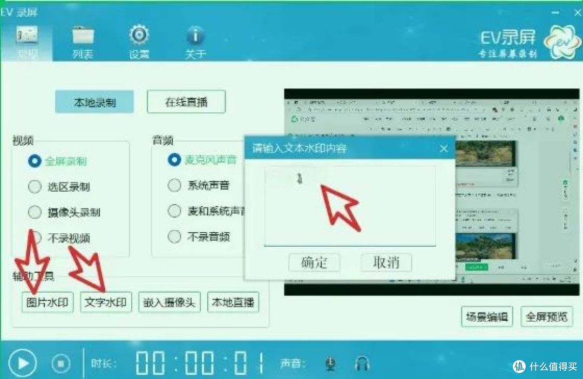Stop recording with the stop button
The height and width of the screenshot is (379, 583).
tap(61, 363)
